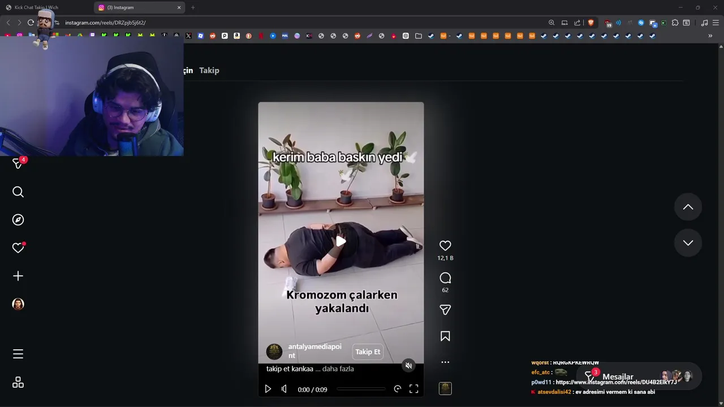Open the ChatGPT bookmark icon
This screenshot has height=407, width=724.
tap(406, 36)
